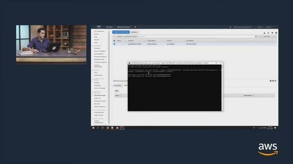Image resolution: width=293 pixels, height=164 pixels.
Task: Open Limits in the sidebar
Action: click(96, 42)
